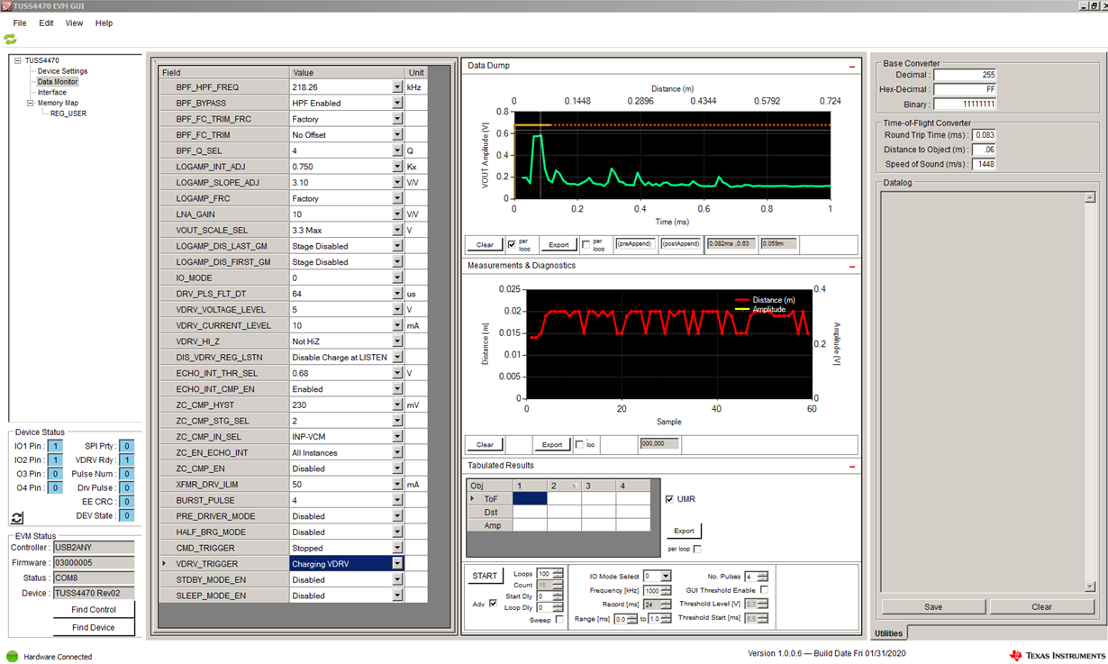Click the Decimal input field in Base Converter
This screenshot has width=1108, height=664.
tap(965, 75)
